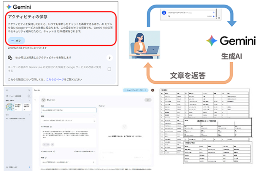Select the saved Gem assistant in sidebar
This screenshot has height=172, width=259.
[16, 118]
